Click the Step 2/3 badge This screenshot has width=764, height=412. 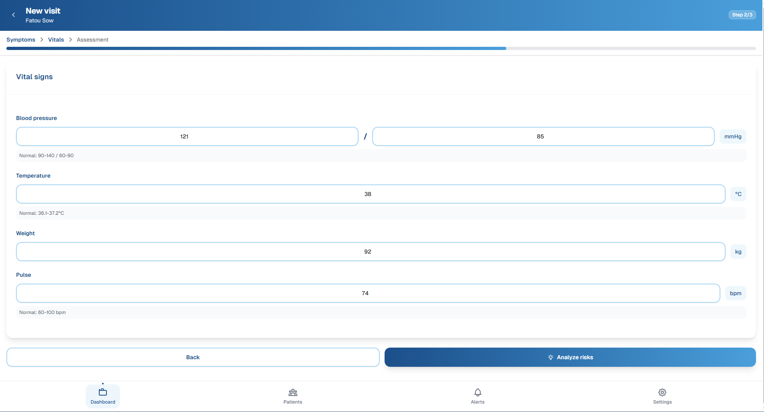click(x=742, y=14)
